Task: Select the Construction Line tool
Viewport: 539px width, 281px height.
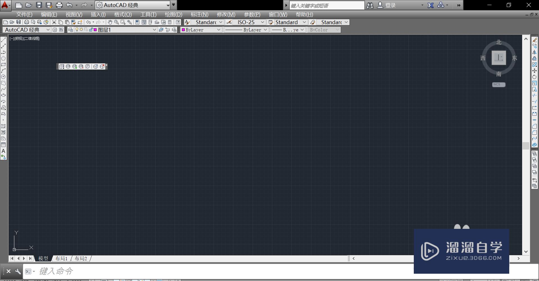Action: point(3,46)
